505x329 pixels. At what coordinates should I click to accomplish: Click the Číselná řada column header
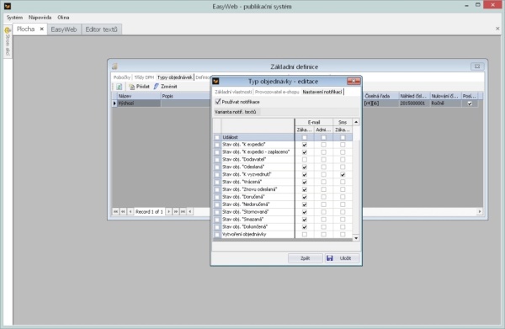click(x=380, y=96)
